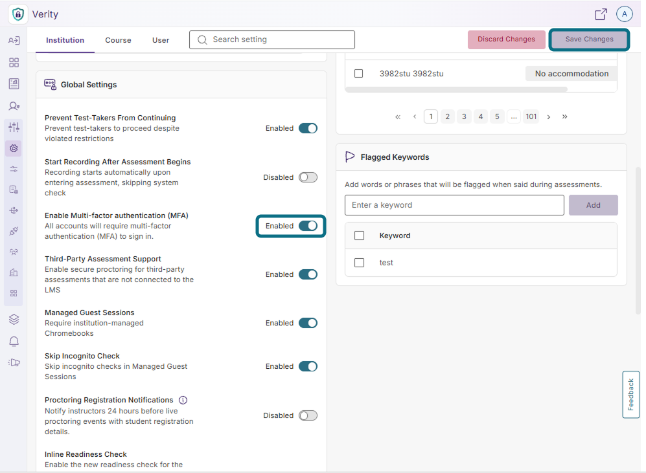Open the external link icon in header

pyautogui.click(x=601, y=14)
